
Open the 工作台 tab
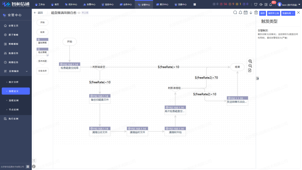40,5
